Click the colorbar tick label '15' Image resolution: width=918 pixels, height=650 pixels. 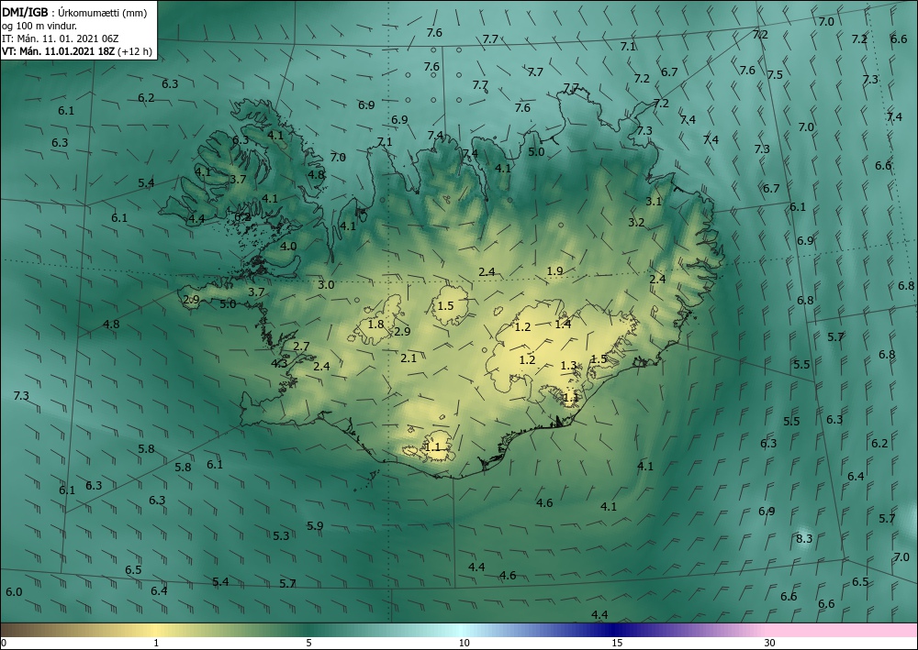617,643
